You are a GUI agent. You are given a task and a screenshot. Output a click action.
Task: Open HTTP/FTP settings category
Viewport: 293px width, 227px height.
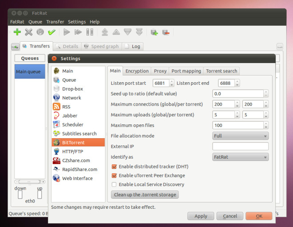[78, 151]
